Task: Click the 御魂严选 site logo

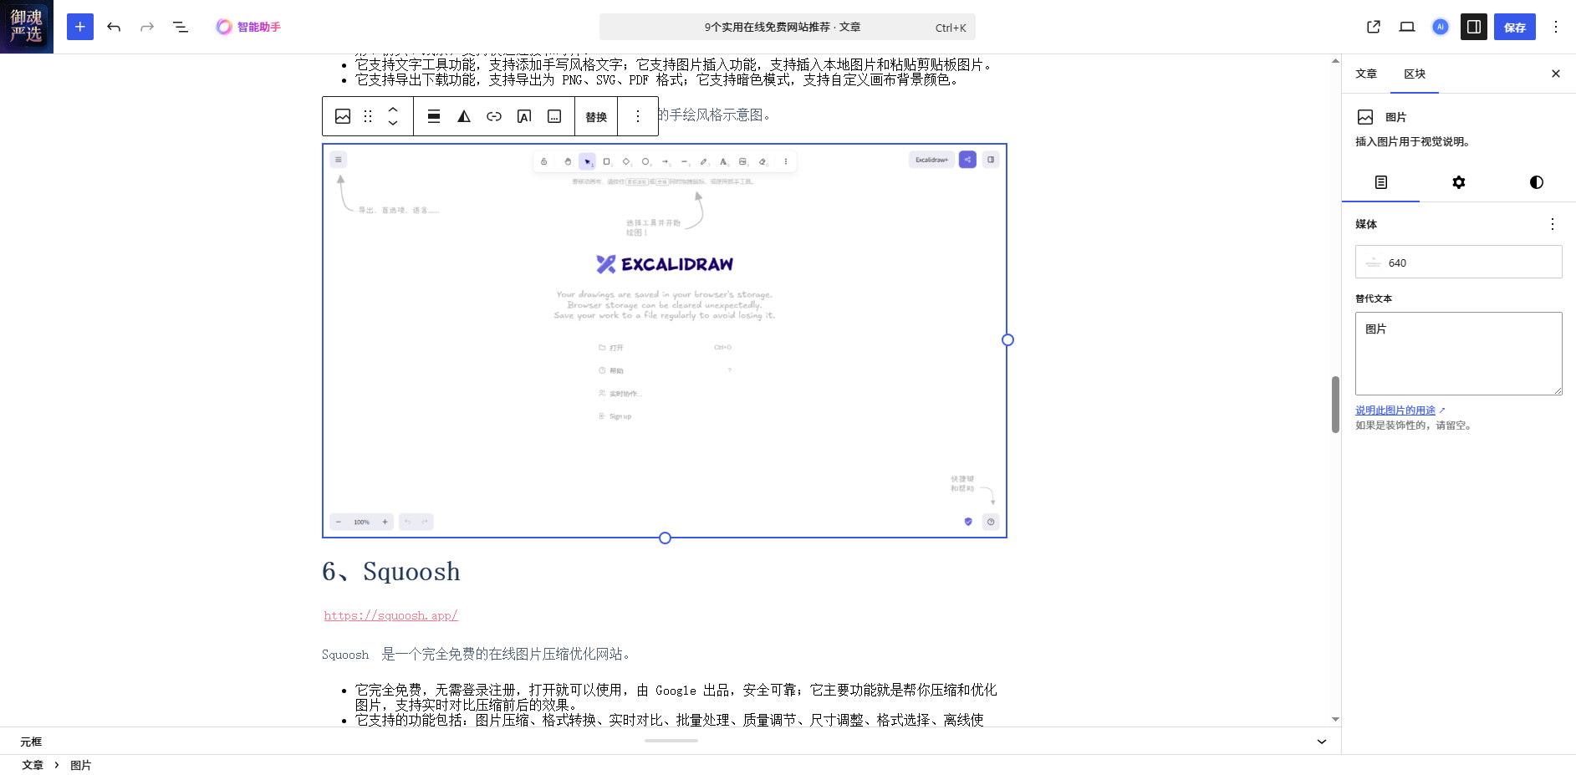Action: pos(27,27)
